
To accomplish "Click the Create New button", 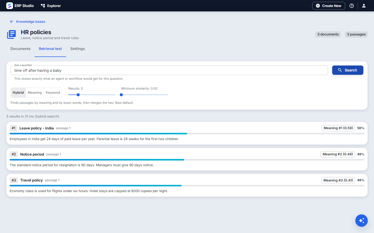I will 329,6.
